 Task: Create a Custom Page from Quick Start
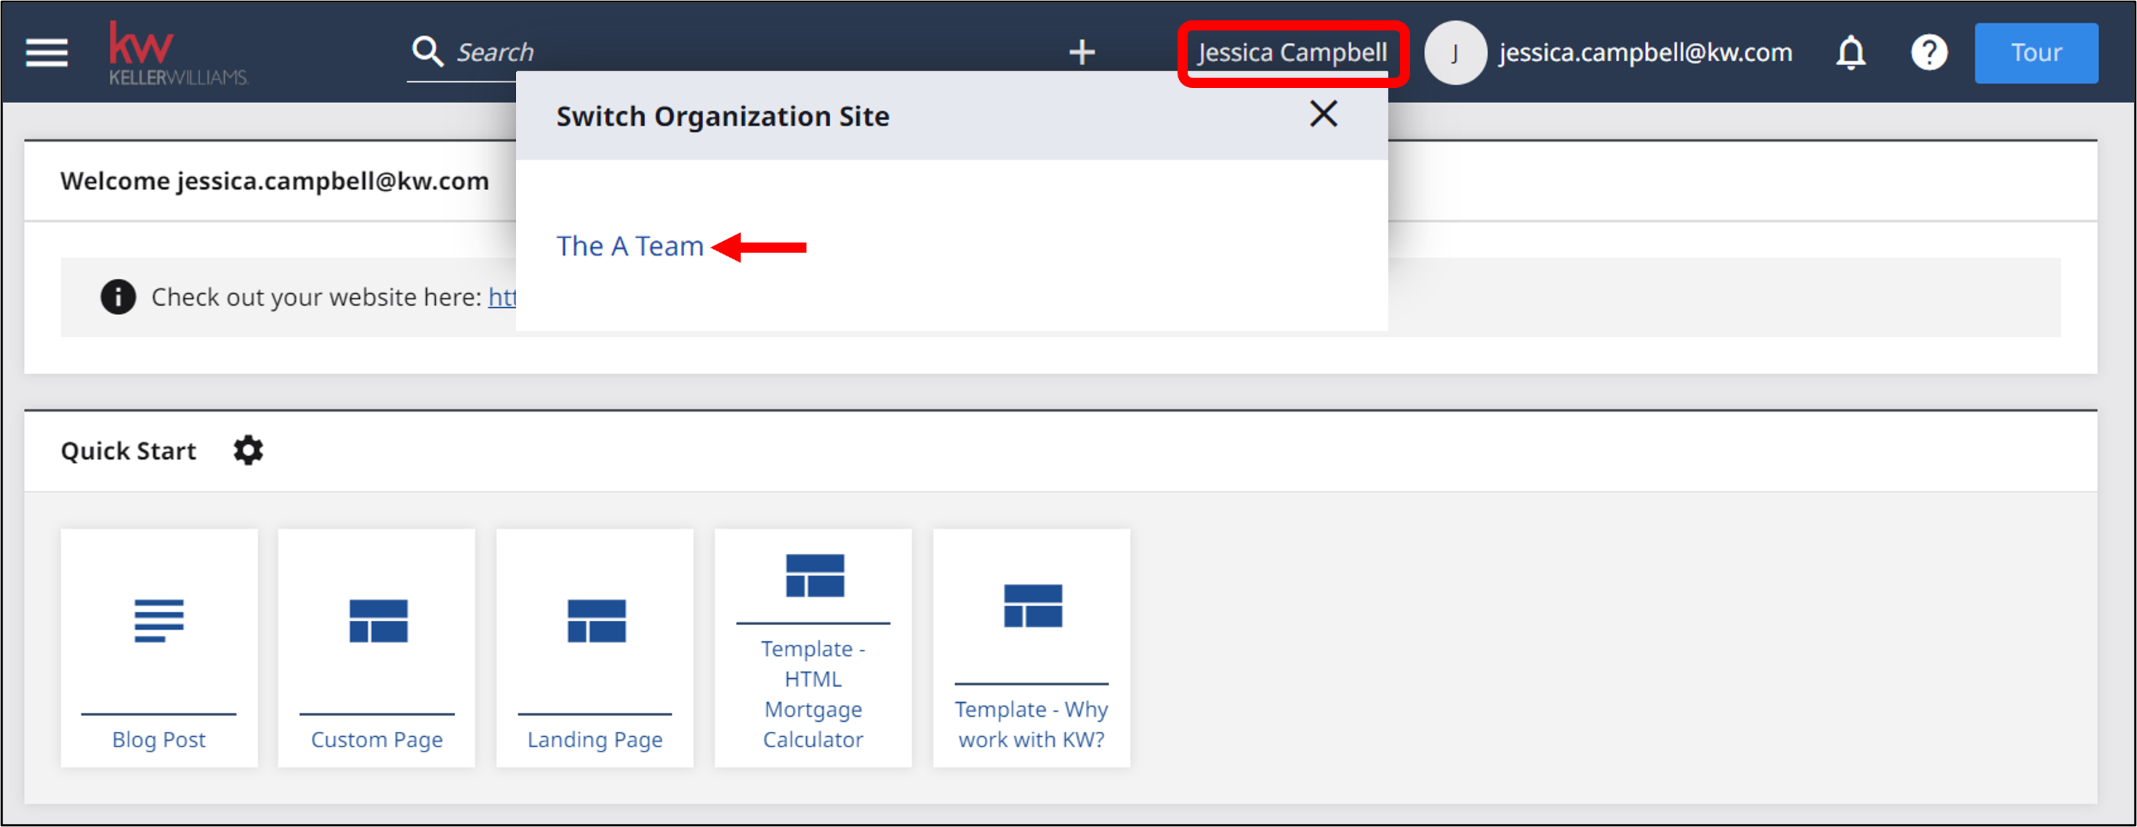pyautogui.click(x=376, y=647)
